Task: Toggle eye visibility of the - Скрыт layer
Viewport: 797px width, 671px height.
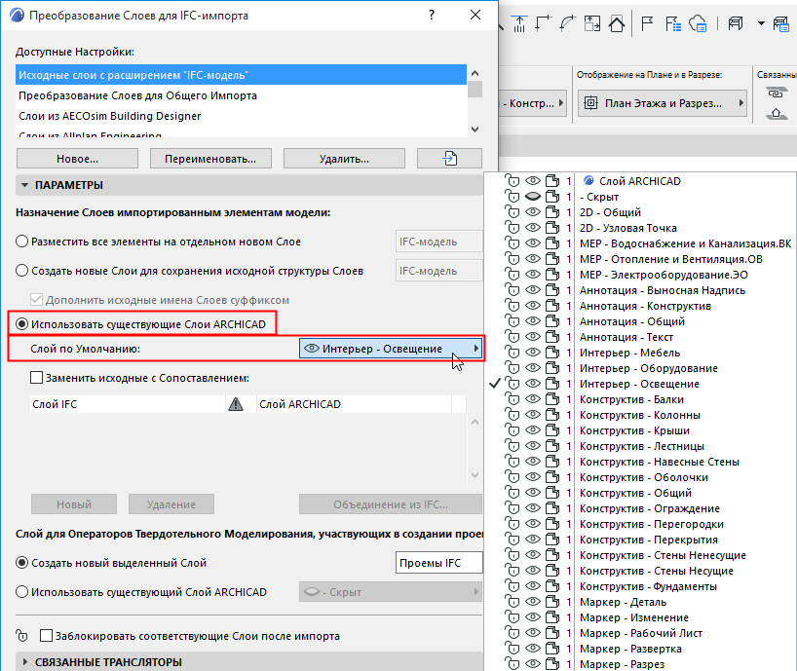Action: click(x=532, y=197)
